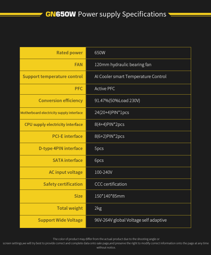Click the GN650W title logo text
The image size is (211, 255).
pyautogui.click(x=61, y=14)
